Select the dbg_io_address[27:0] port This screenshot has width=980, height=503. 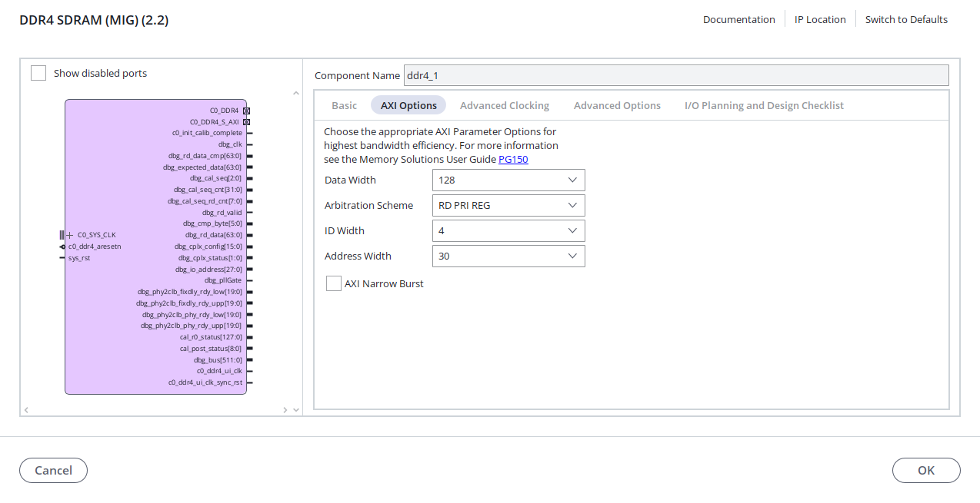click(208, 270)
